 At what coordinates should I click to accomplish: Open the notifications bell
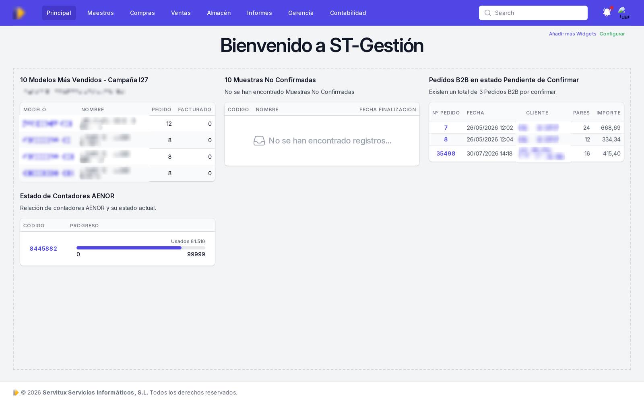click(607, 12)
